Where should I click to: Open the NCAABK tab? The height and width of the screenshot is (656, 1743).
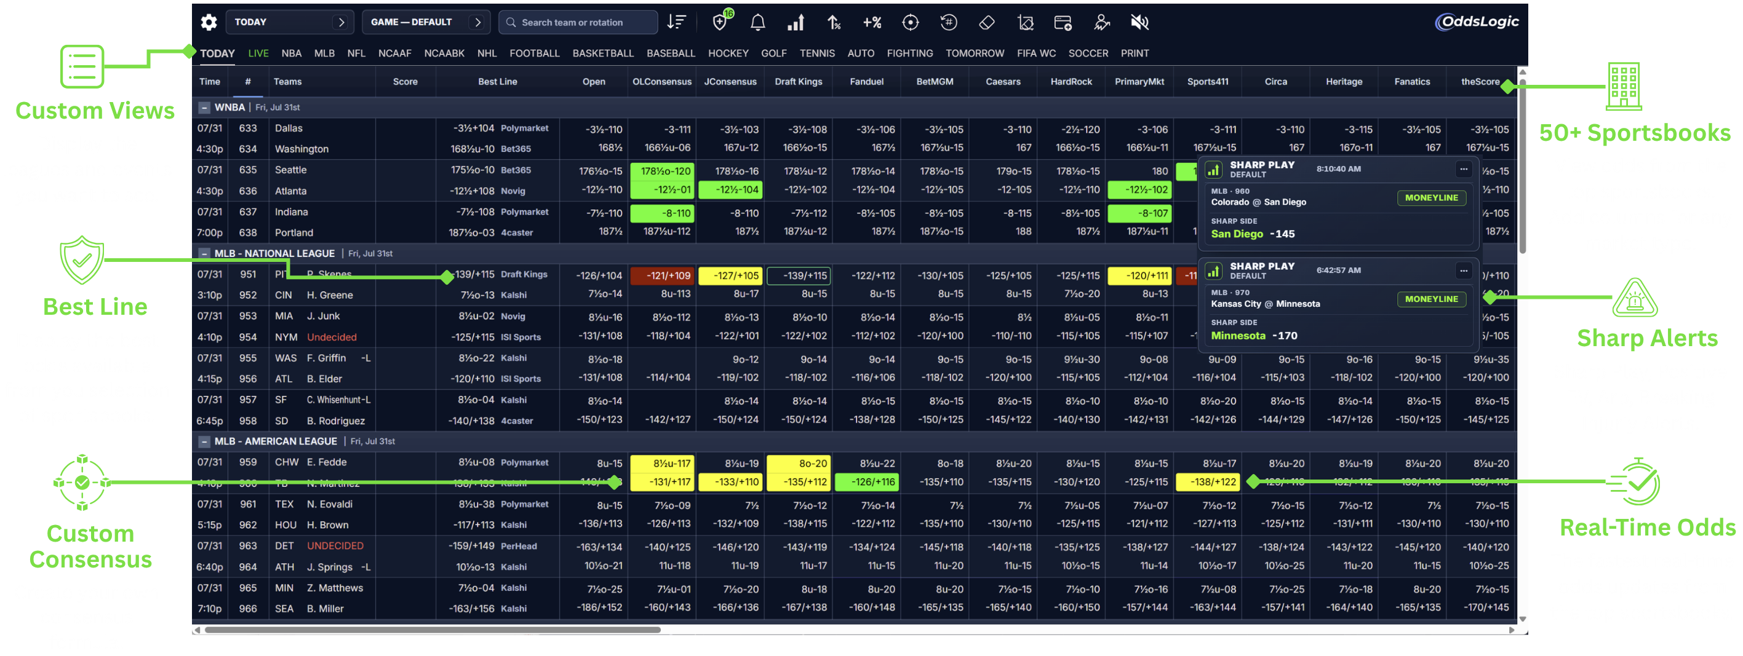(444, 53)
